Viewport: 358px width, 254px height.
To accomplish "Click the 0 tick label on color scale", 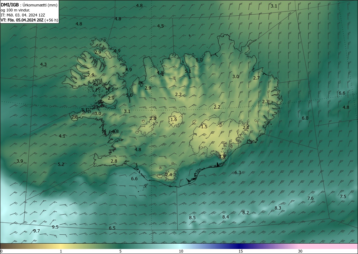I will pyautogui.click(x=1, y=251).
